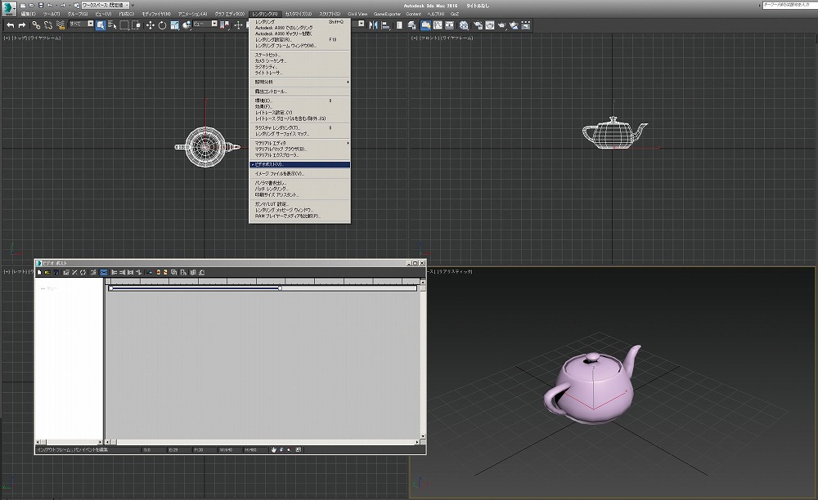Toggle the Window/Crossing selection mode

coord(136,25)
